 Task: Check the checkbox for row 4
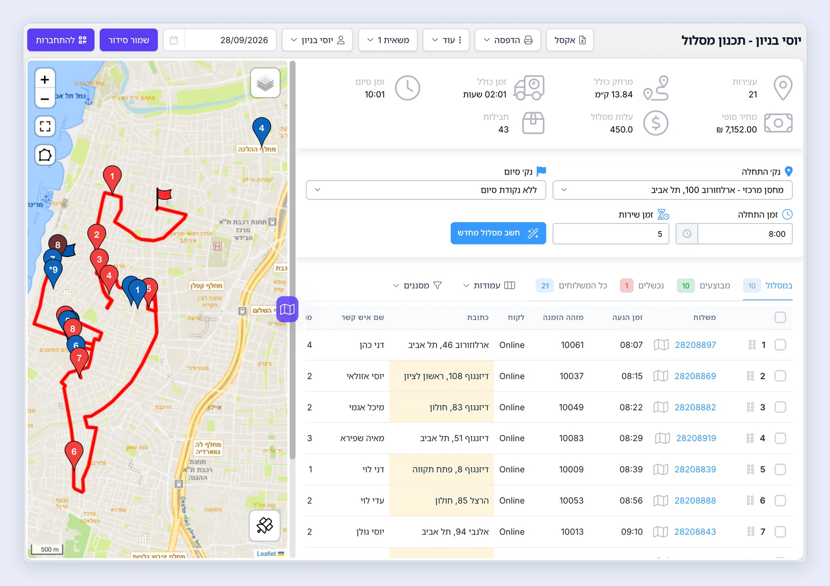click(780, 438)
